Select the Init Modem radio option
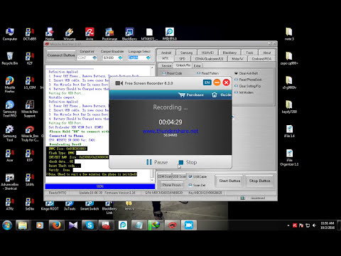The image size is (341, 256). 244,92
